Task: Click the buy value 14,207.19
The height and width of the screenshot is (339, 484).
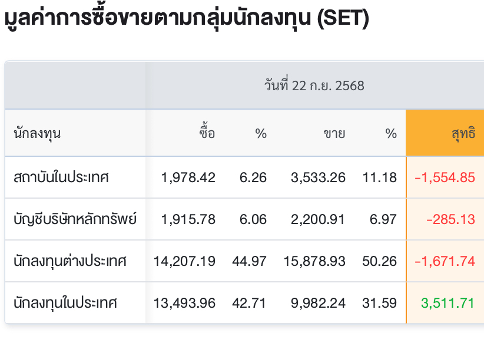Action: pos(184,261)
